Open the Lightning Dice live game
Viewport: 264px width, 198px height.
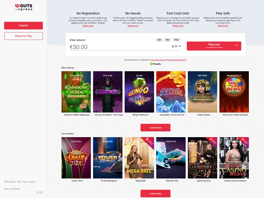pos(203,158)
